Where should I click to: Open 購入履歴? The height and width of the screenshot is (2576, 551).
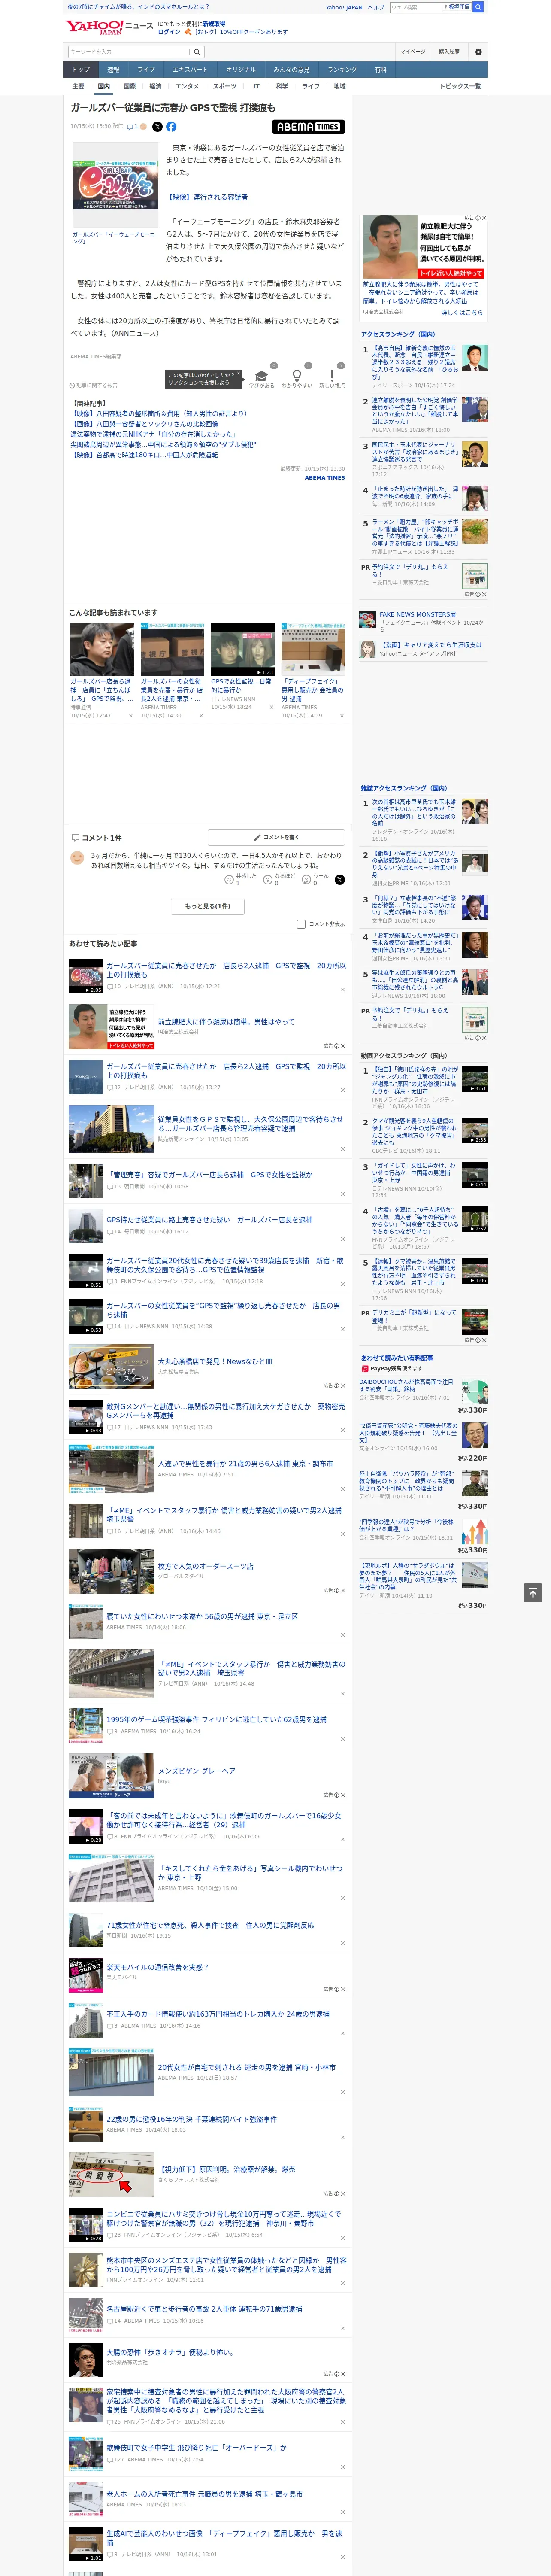coord(449,52)
